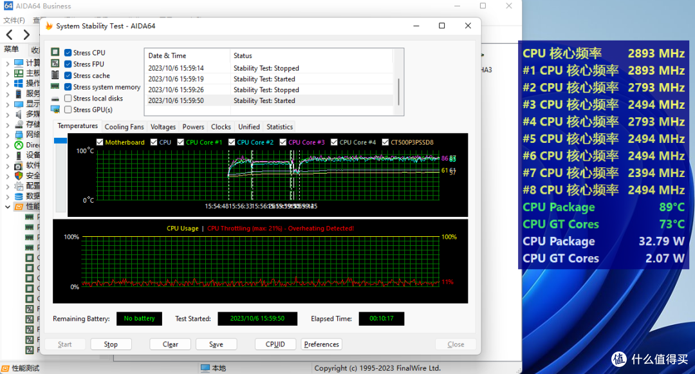The image size is (695, 374).
Task: Select the 存储 storage disk tree icon
Action: (19, 124)
